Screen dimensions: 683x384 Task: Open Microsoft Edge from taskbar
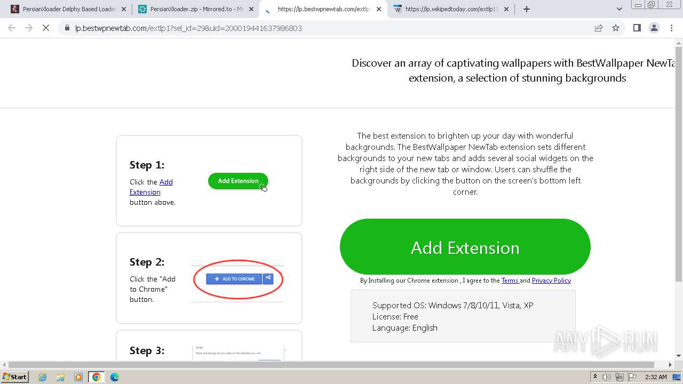click(115, 377)
